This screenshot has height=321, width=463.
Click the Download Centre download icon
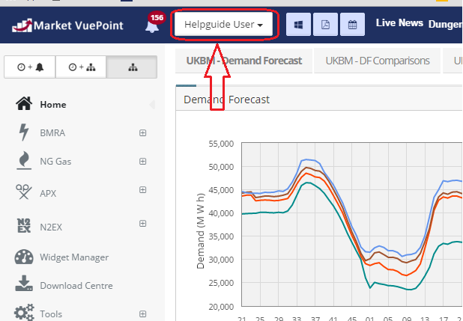pos(24,284)
